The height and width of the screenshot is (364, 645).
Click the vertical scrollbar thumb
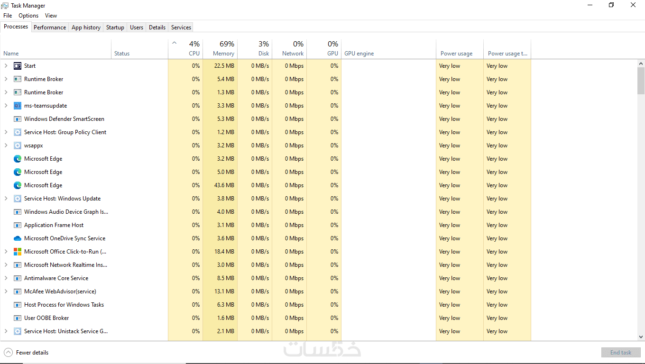(x=641, y=81)
